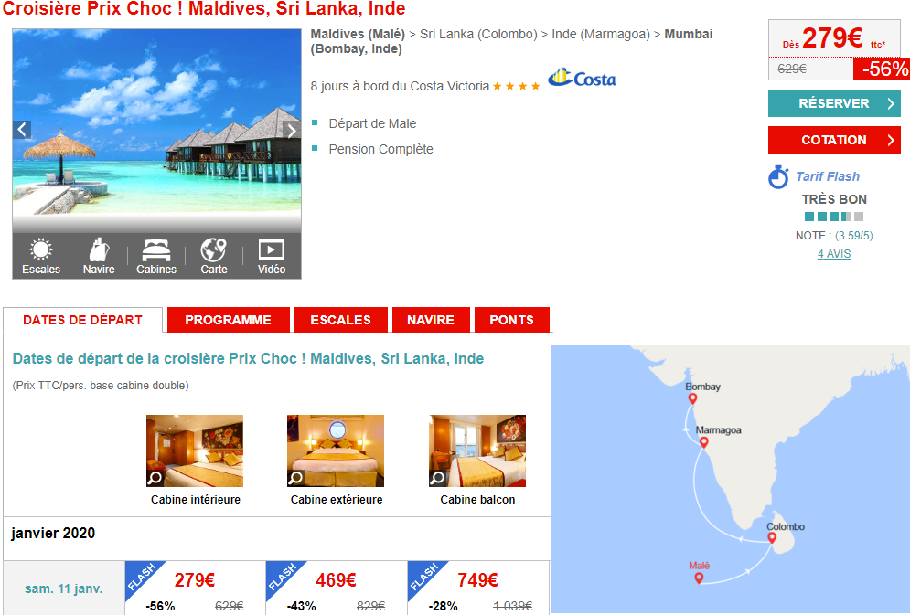Switch to the ESCALES tab
This screenshot has height=615, width=910.
click(340, 320)
